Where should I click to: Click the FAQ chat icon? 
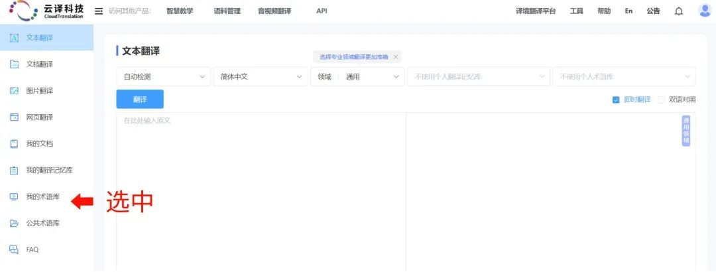pos(14,249)
